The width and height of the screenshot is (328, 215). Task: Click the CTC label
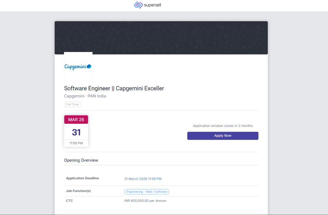tap(70, 201)
